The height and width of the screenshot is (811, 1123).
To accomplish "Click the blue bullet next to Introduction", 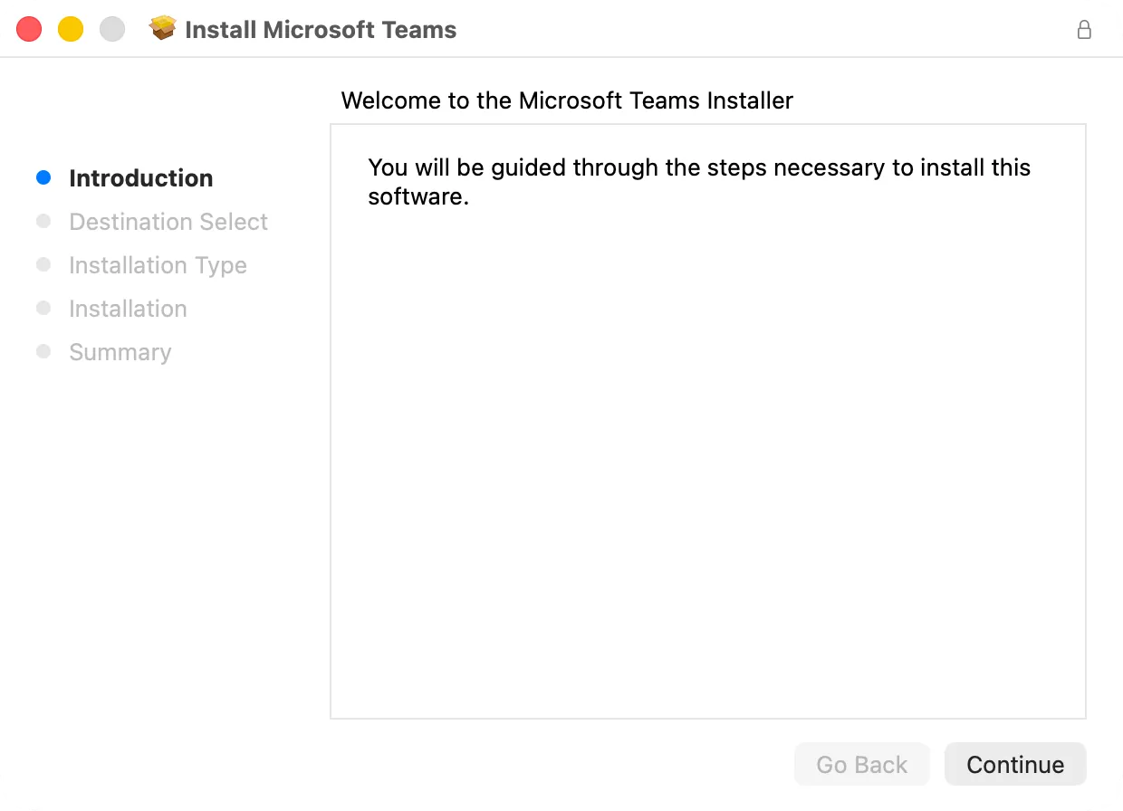I will point(43,178).
